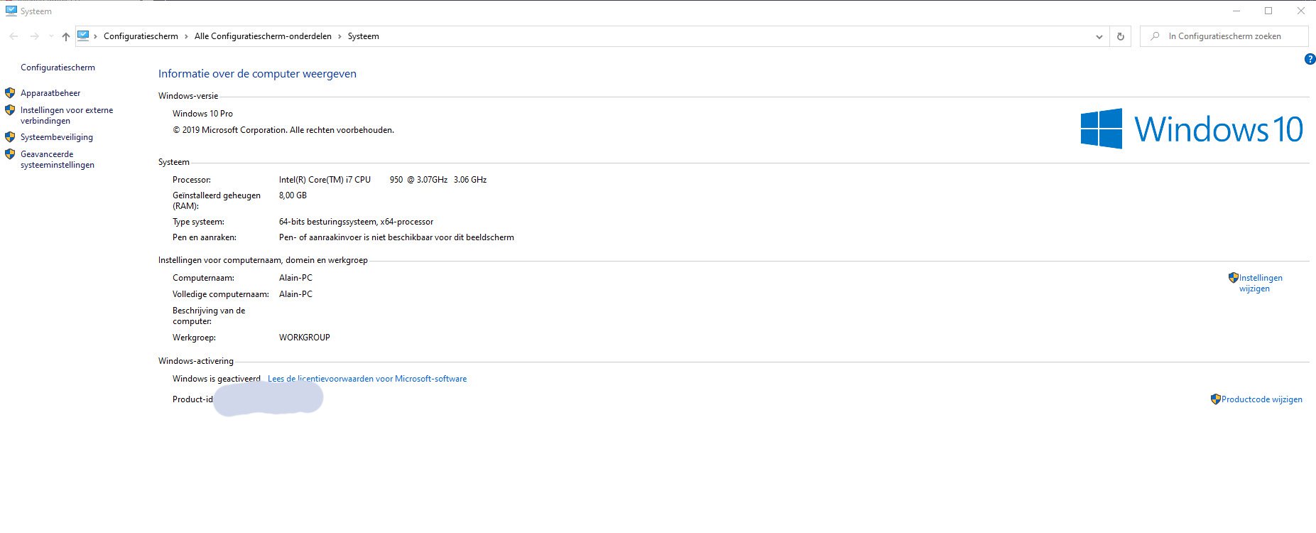Screen dimensions: 1316x533
Task: Select the Pen- of aanraakinvoer value text
Action: coord(396,237)
